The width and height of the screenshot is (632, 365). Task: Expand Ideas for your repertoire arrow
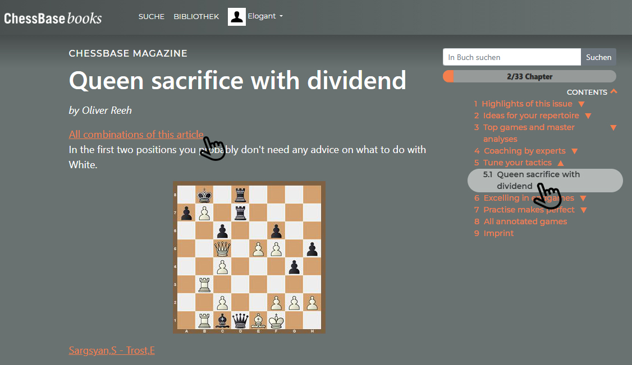(x=588, y=116)
